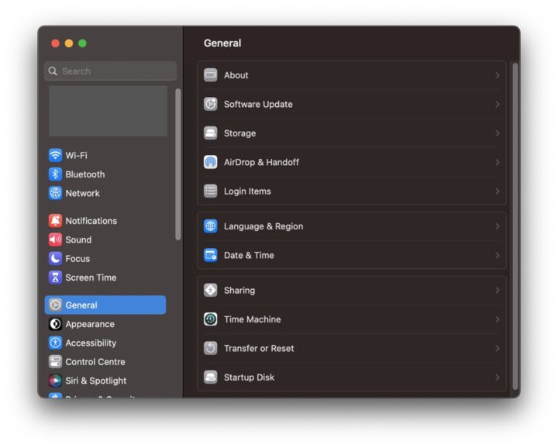Click the General label in the sidebar

coord(81,305)
